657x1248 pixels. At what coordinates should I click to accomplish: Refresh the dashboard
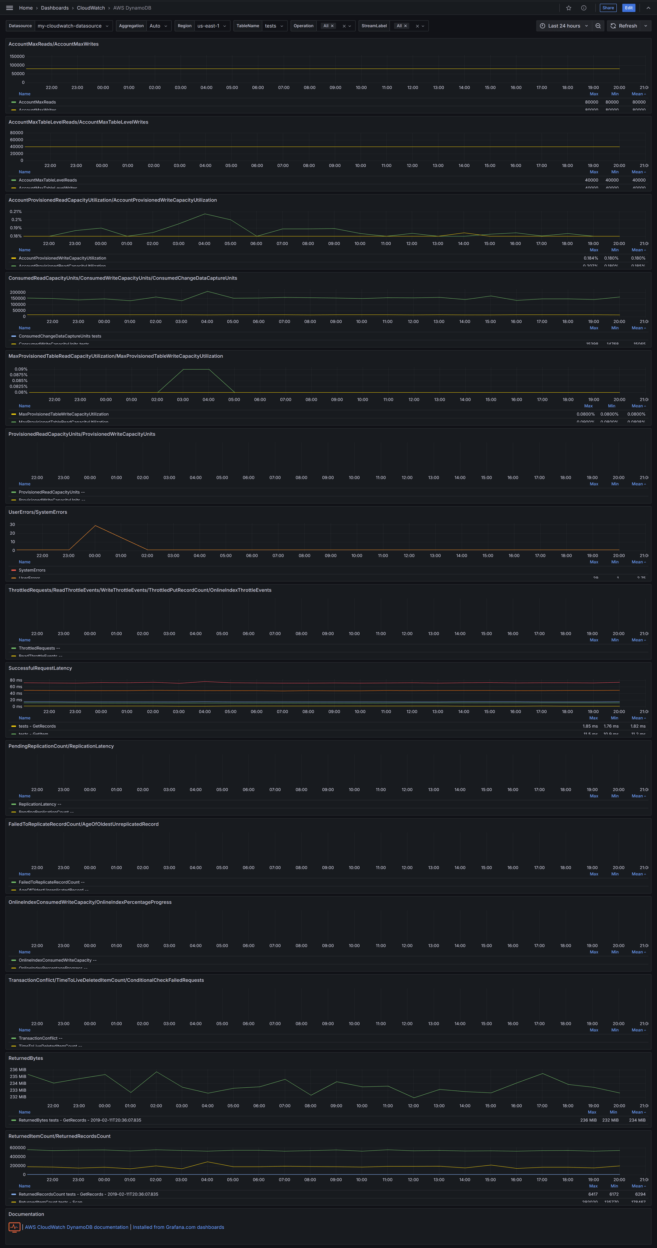tap(624, 26)
